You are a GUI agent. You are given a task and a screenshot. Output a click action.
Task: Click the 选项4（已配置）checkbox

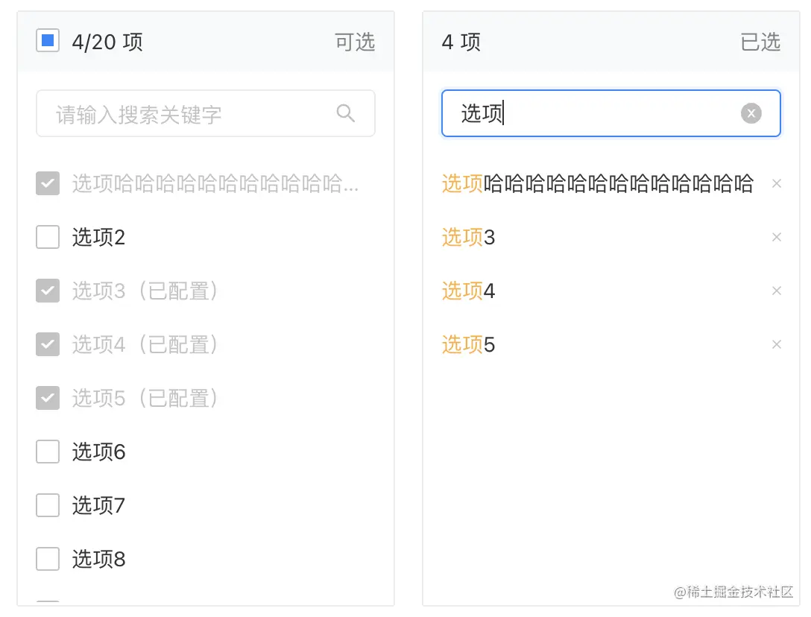pos(48,344)
